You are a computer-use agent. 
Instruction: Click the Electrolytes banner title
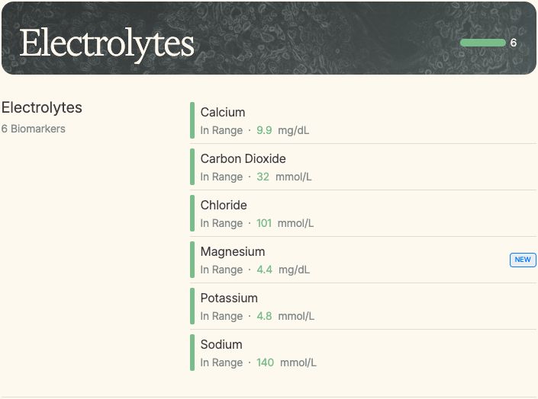pyautogui.click(x=107, y=43)
